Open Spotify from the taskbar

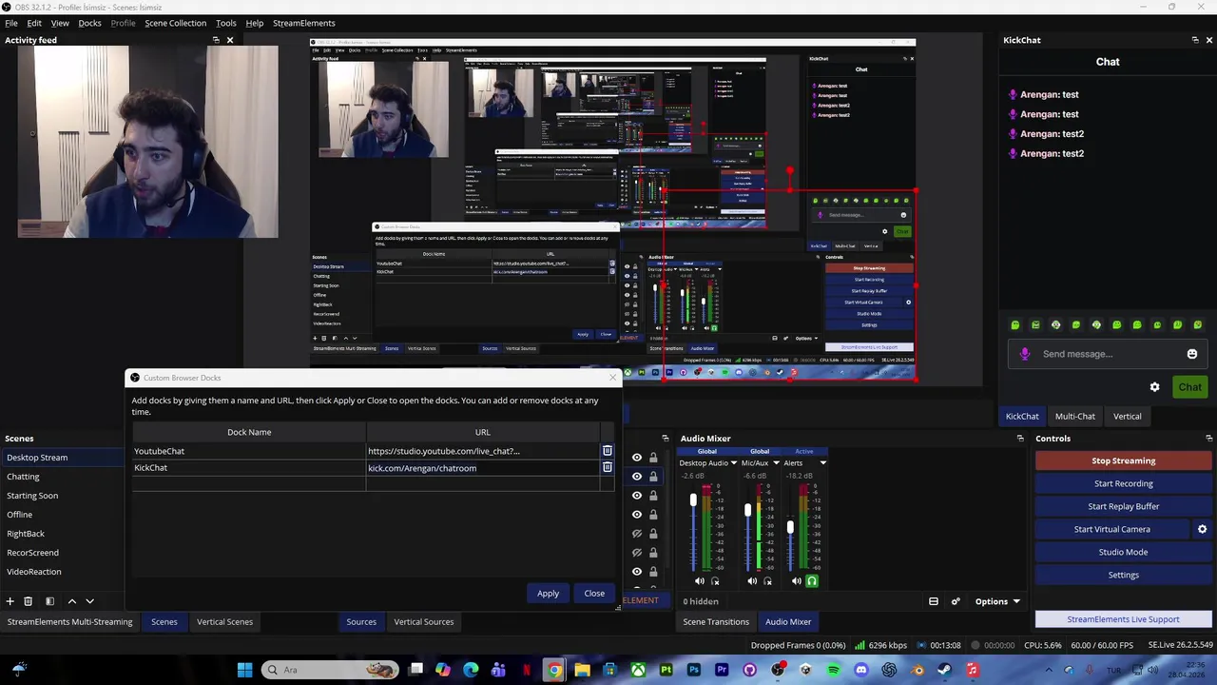click(834, 670)
